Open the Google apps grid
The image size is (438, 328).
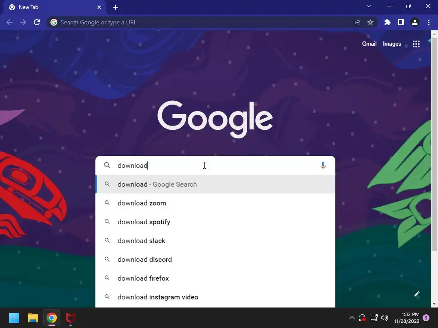[x=416, y=44]
